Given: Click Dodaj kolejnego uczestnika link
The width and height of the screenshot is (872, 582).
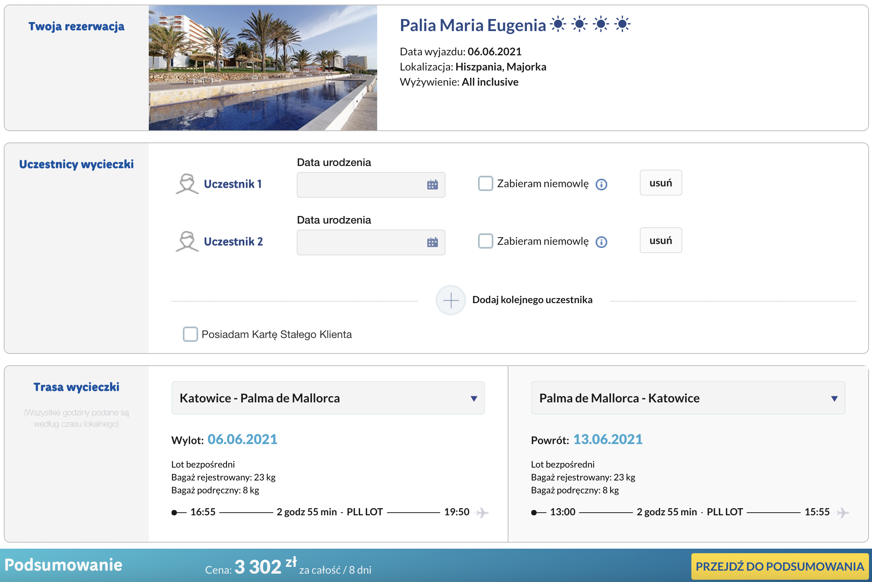Looking at the screenshot, I should click(532, 300).
